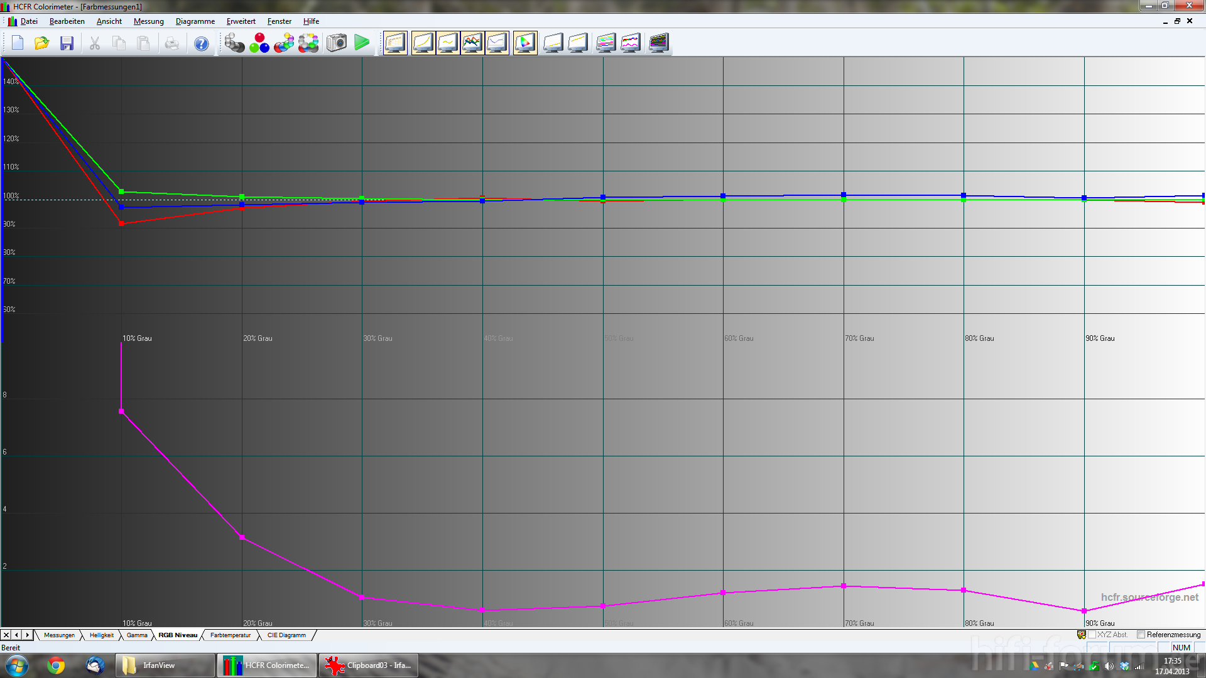
Task: Click the camera sensor icon
Action: [x=337, y=43]
